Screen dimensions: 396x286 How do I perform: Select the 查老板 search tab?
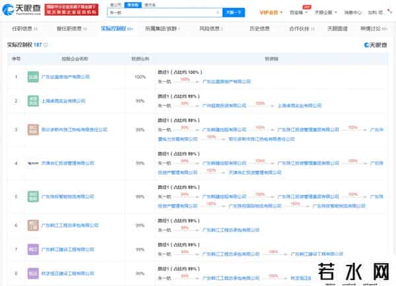[133, 5]
